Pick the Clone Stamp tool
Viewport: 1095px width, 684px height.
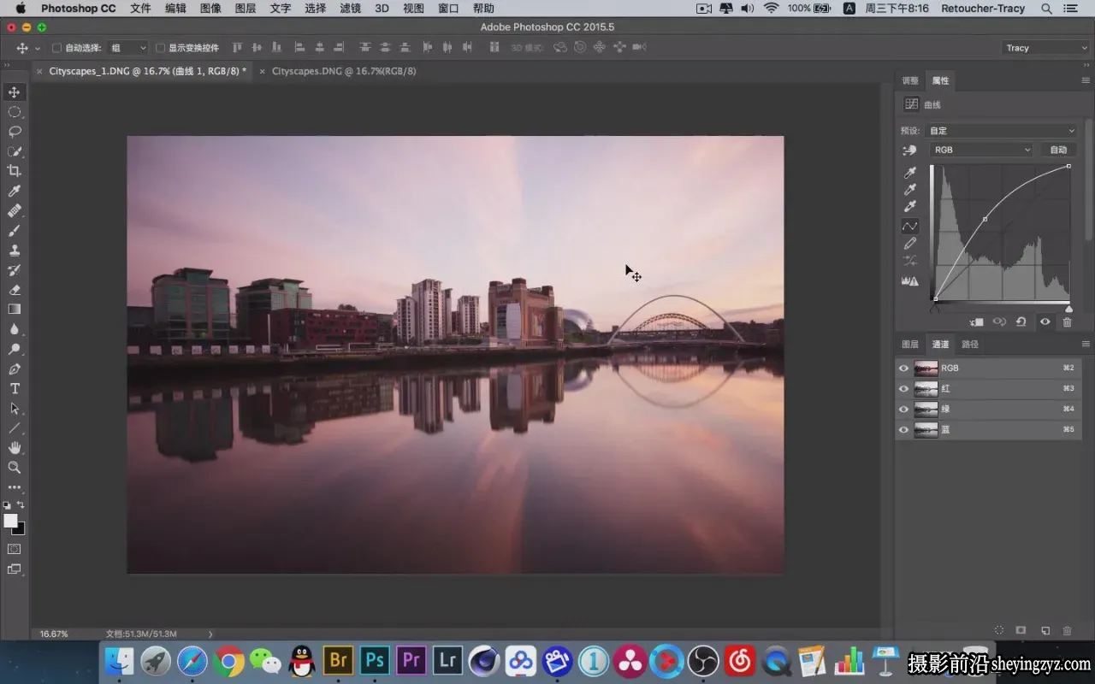pyautogui.click(x=15, y=251)
